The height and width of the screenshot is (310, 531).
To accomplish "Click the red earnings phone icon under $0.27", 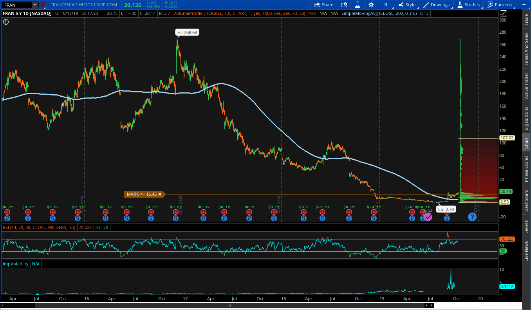I will coord(151,212).
